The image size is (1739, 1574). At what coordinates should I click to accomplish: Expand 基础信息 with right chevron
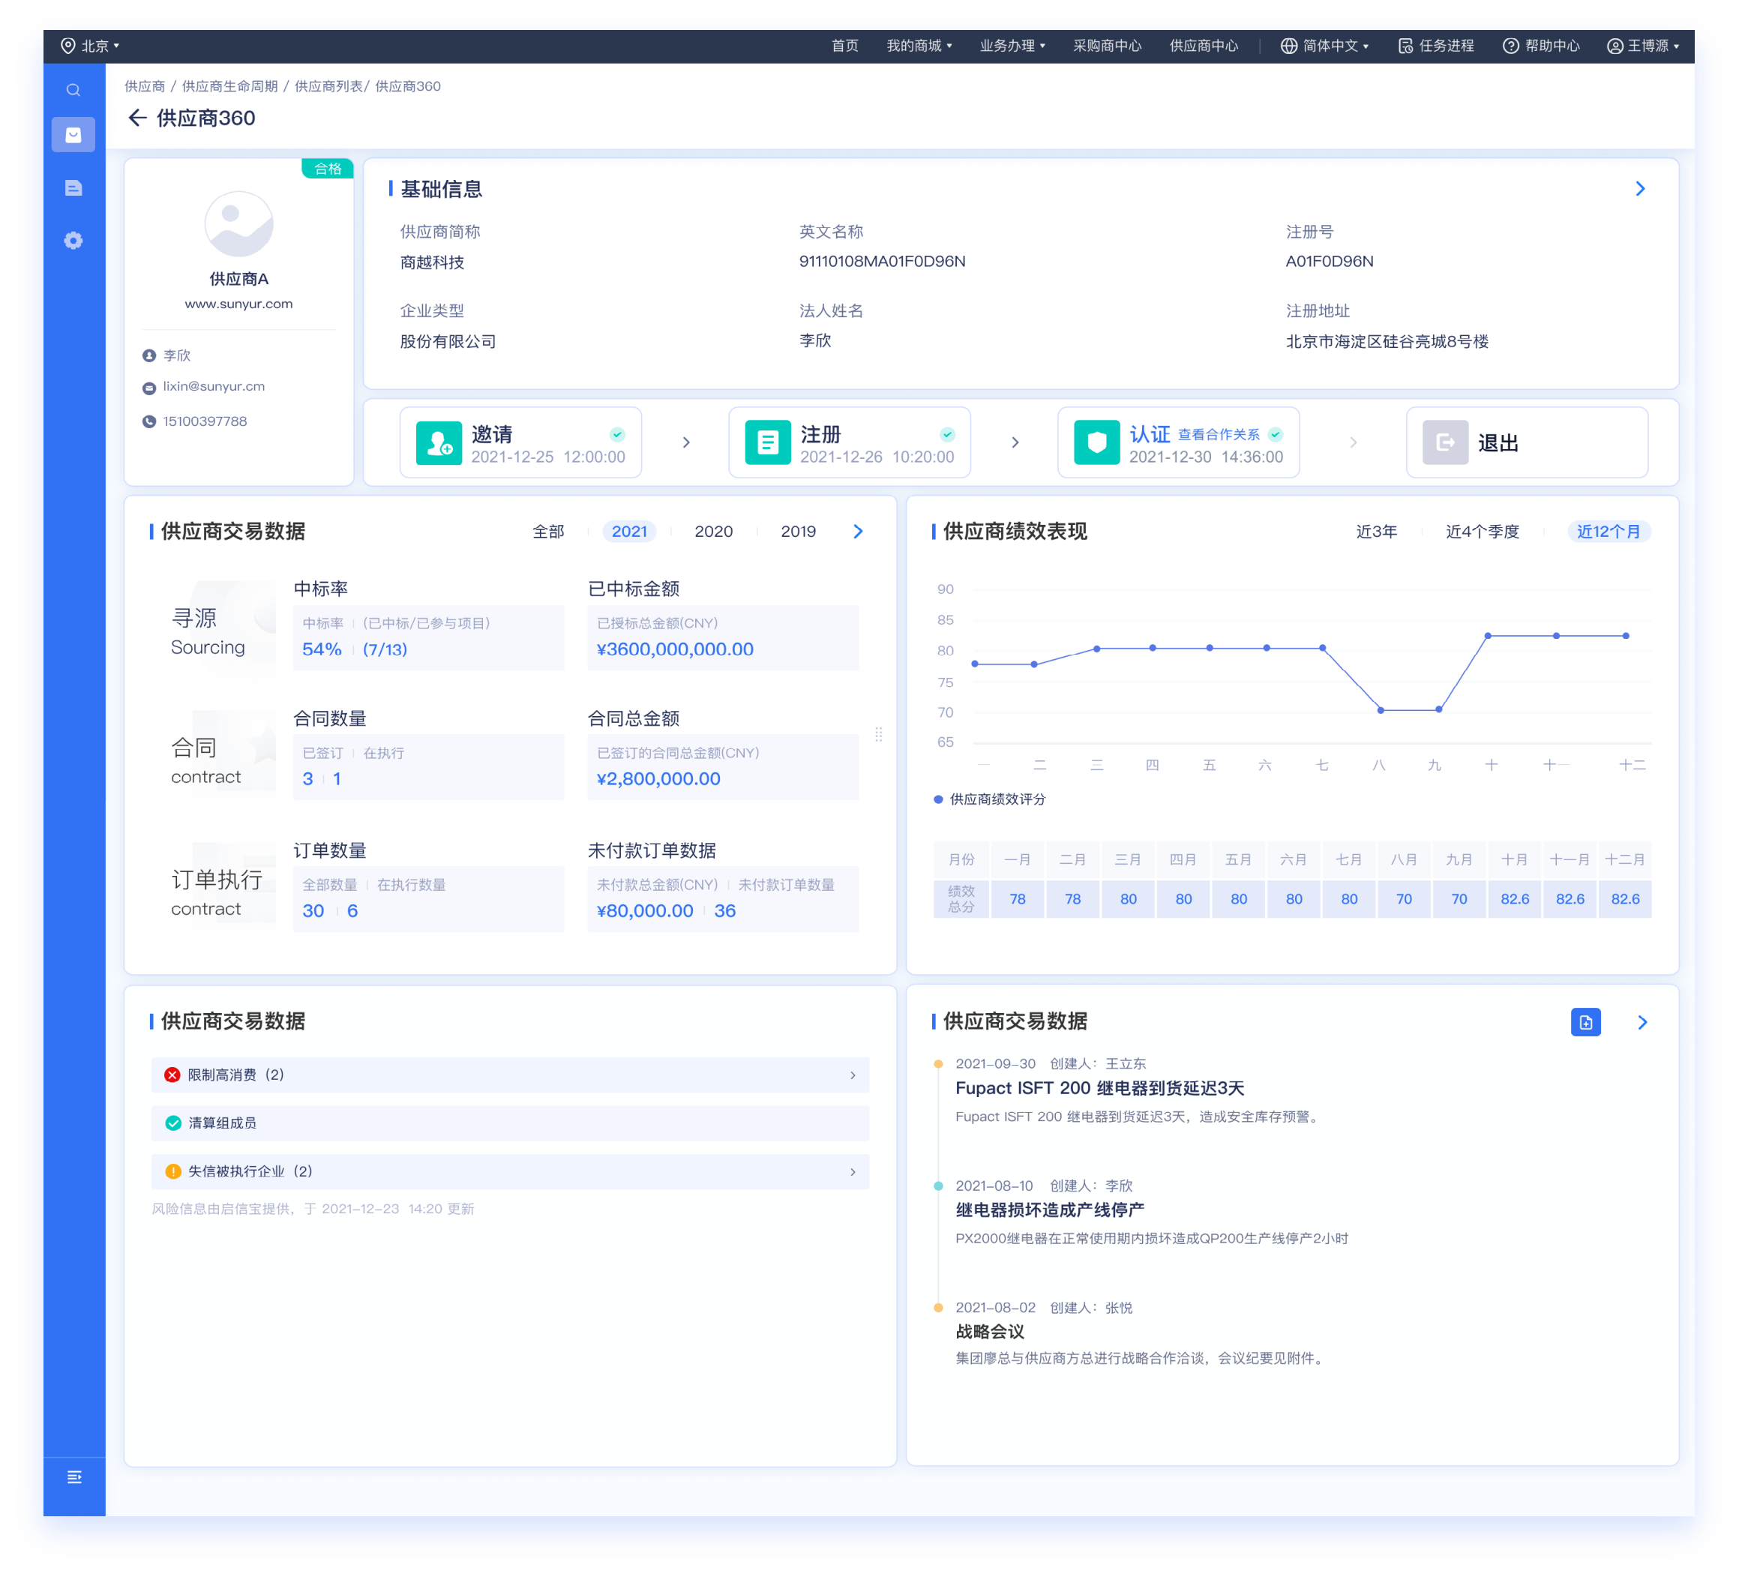[1640, 189]
